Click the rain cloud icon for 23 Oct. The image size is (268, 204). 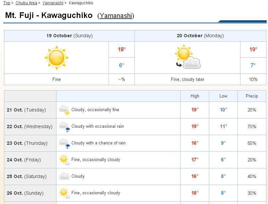point(64,143)
